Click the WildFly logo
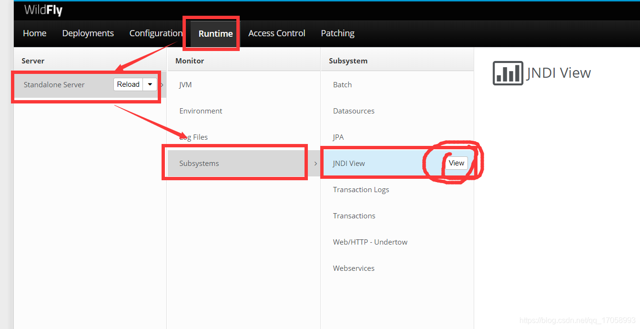Image resolution: width=640 pixels, height=329 pixels. [x=43, y=10]
